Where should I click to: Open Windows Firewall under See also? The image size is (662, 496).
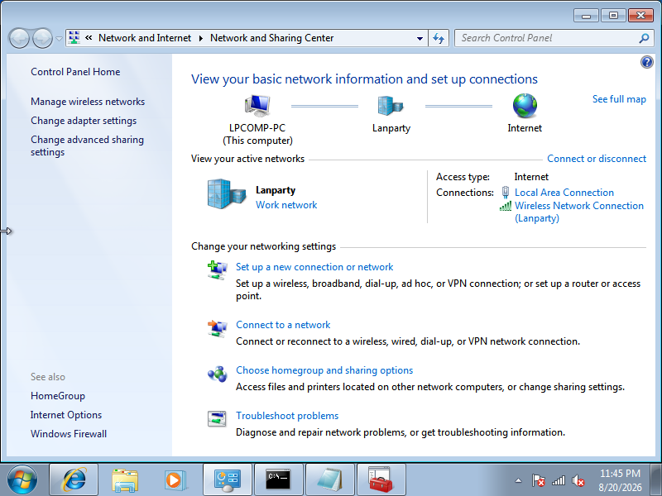69,434
